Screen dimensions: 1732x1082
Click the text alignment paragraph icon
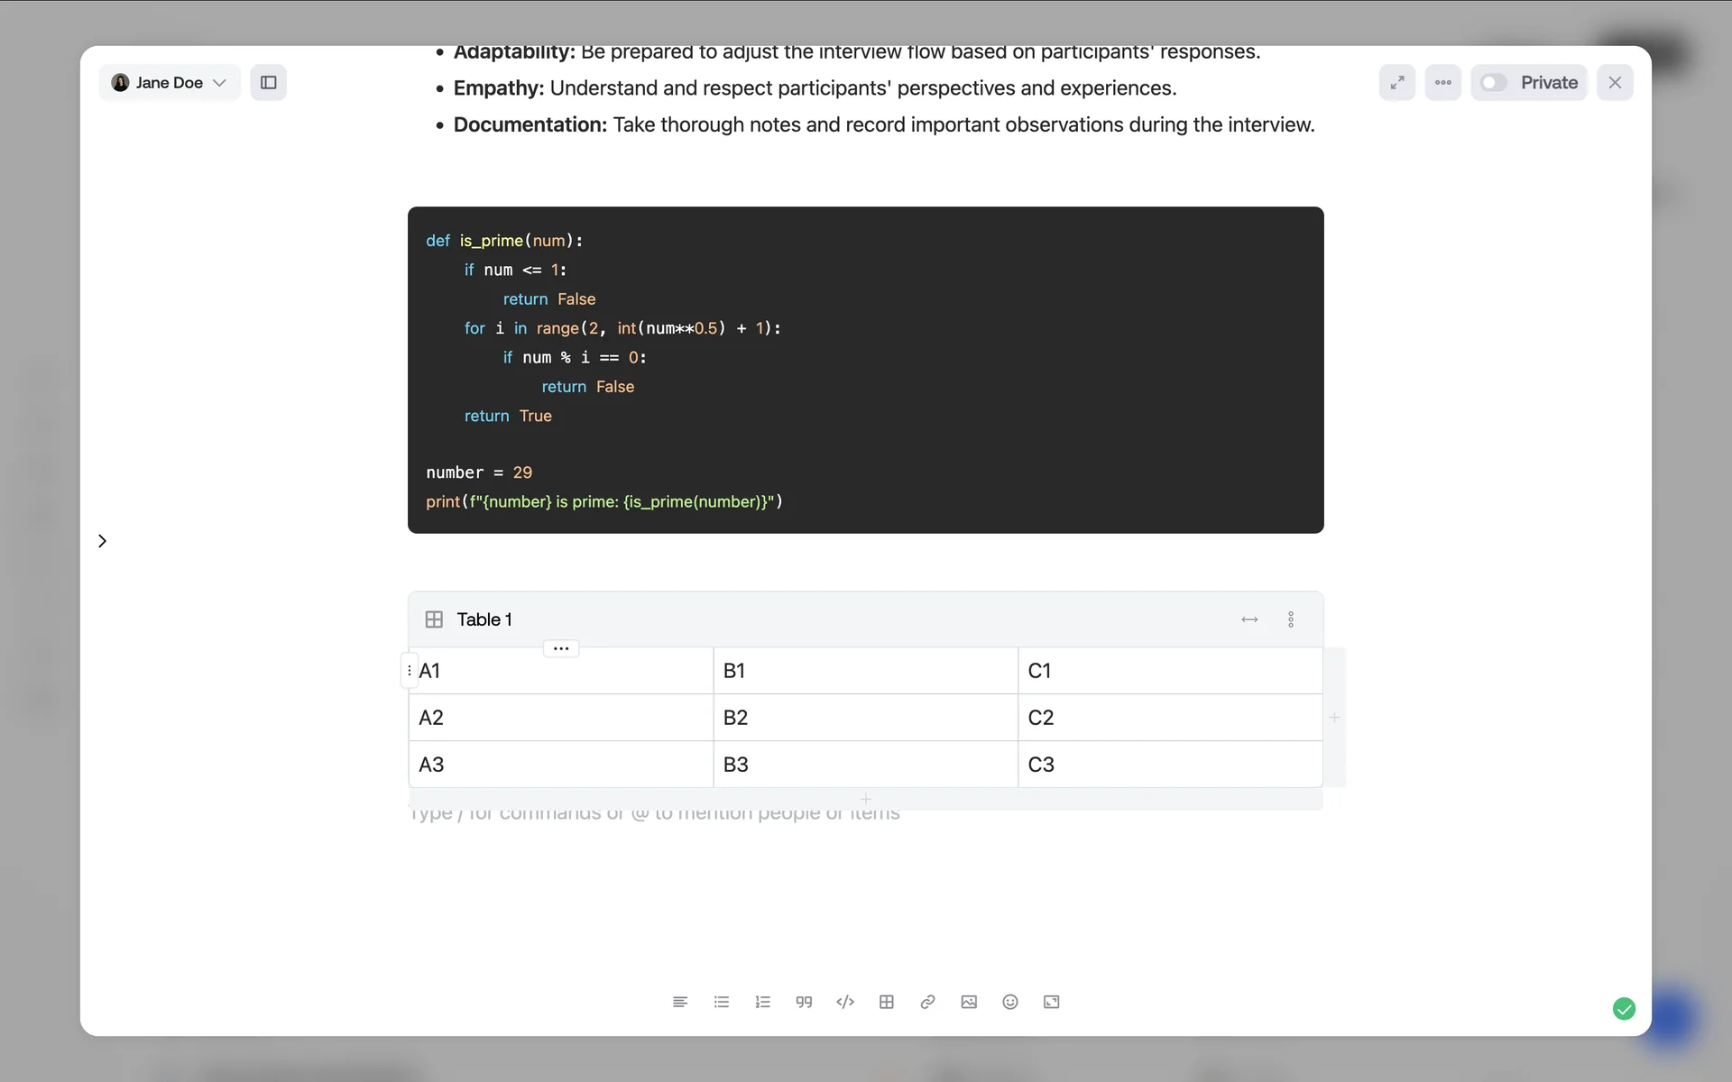(680, 1002)
